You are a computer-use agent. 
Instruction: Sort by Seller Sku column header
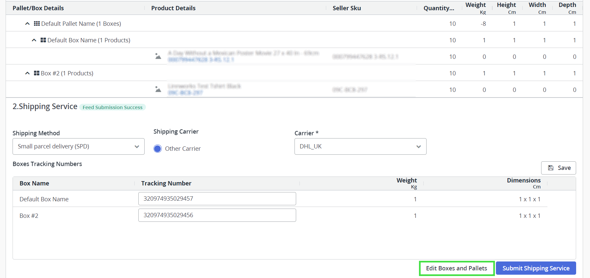coord(347,8)
